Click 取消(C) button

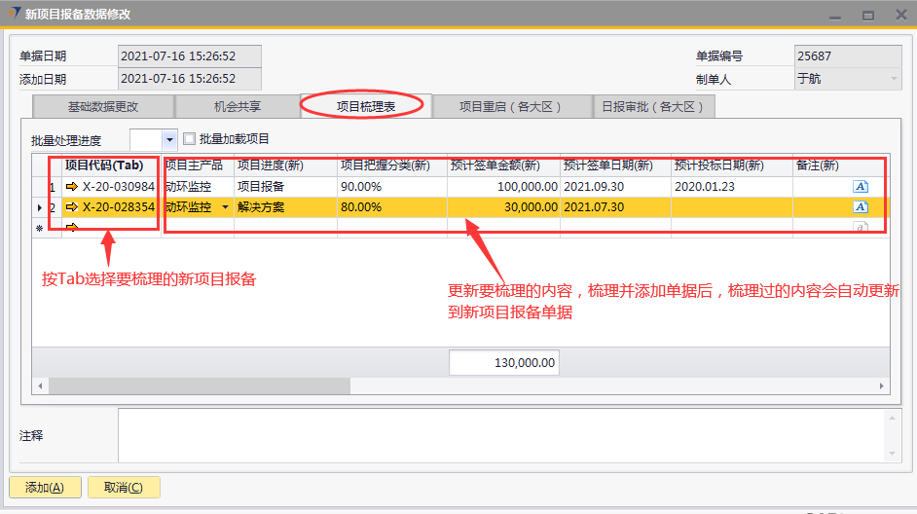[124, 488]
